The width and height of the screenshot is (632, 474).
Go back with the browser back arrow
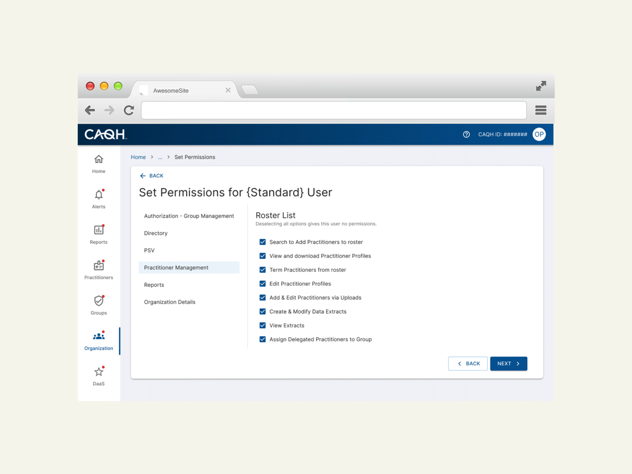[90, 110]
